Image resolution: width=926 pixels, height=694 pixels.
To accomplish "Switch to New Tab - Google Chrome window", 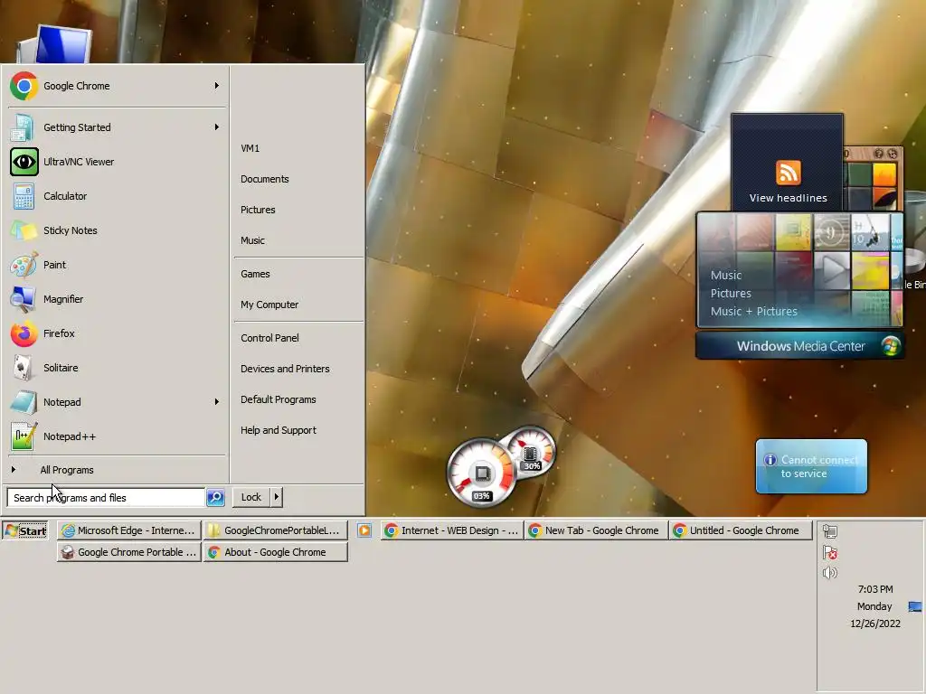I will click(x=595, y=530).
